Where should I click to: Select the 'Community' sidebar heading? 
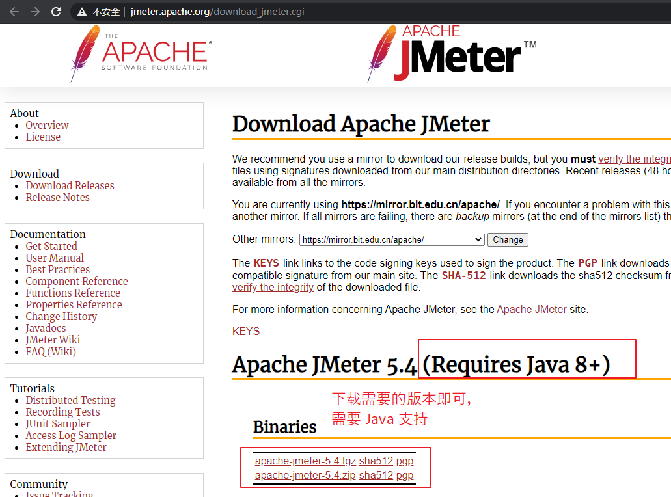(39, 484)
